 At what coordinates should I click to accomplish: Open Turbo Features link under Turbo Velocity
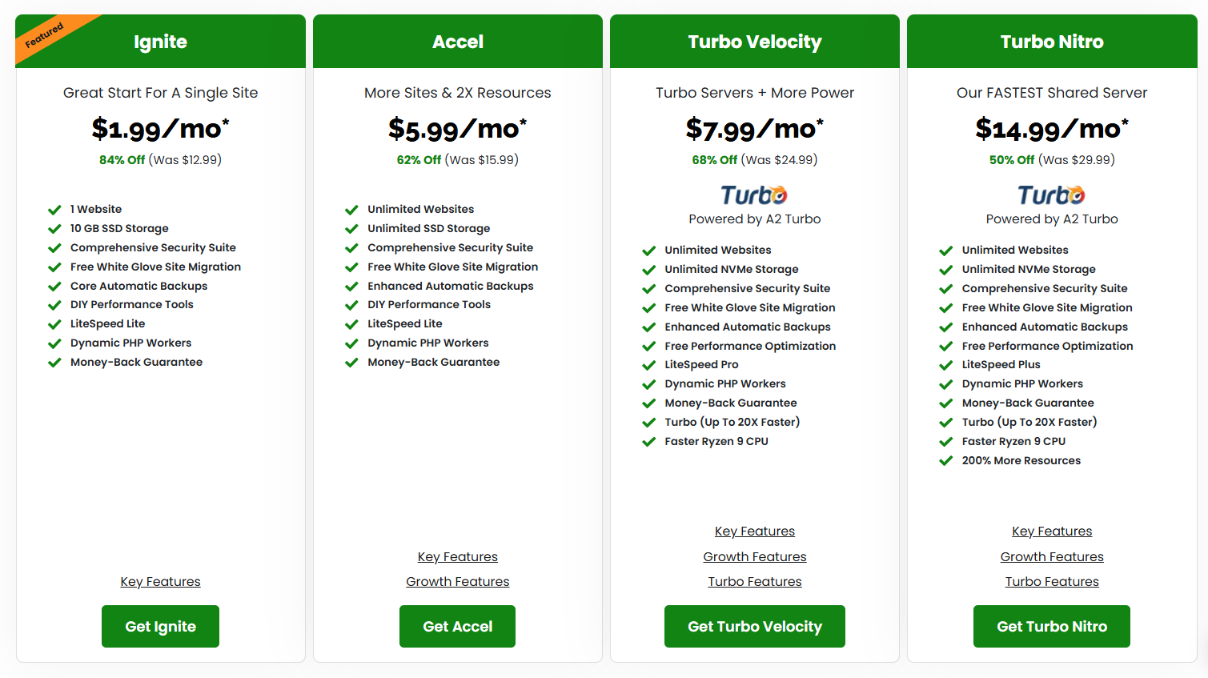(x=755, y=582)
